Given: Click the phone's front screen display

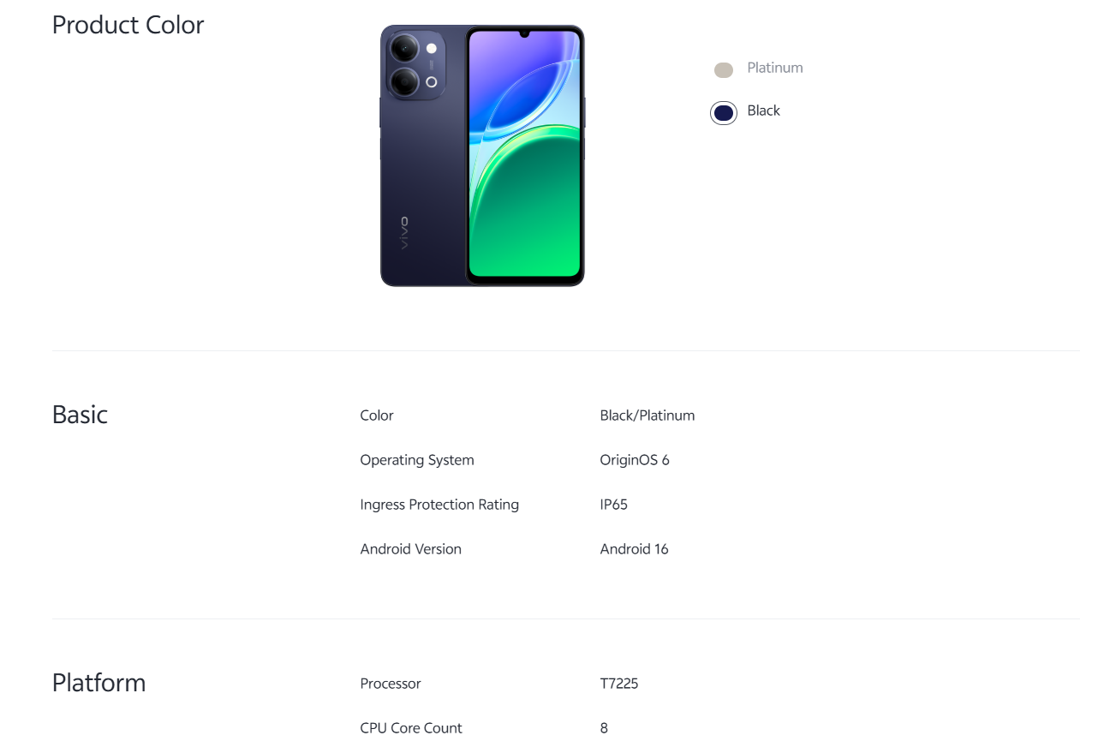Looking at the screenshot, I should click(525, 154).
